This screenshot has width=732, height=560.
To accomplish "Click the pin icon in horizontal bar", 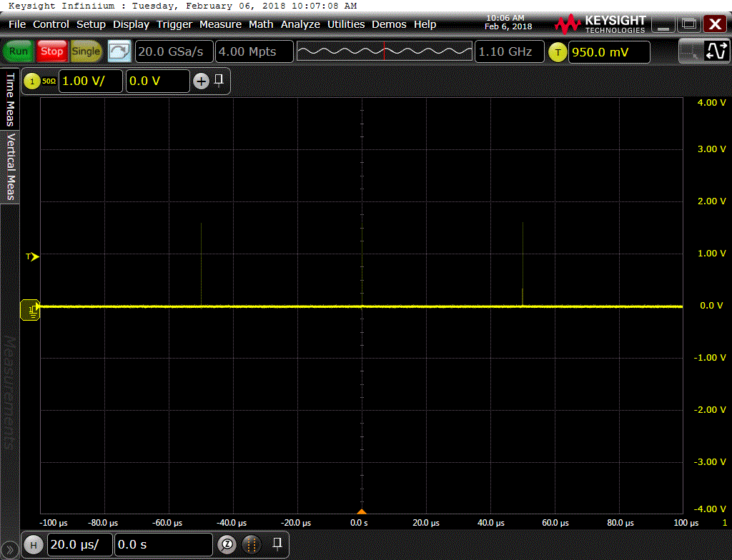I will click(277, 543).
